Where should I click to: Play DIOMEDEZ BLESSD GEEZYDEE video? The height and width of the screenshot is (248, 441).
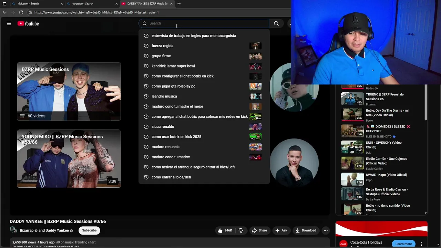pos(381,131)
